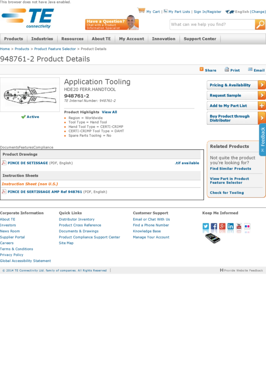
Task: Open the YouTube social icon
Action: pos(239,226)
